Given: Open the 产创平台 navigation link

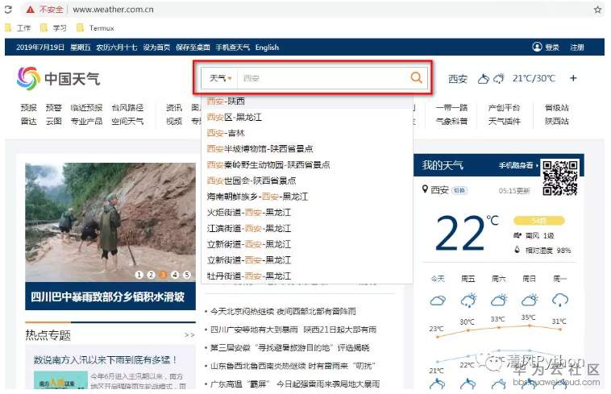Looking at the screenshot, I should click(505, 107).
